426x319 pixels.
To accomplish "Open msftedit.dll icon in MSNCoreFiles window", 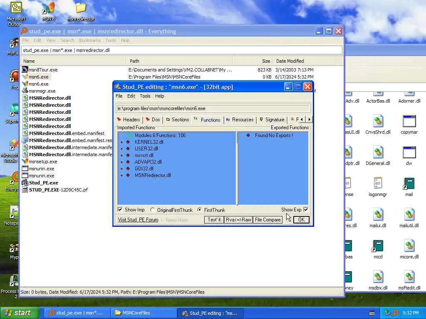I will pos(409,277).
